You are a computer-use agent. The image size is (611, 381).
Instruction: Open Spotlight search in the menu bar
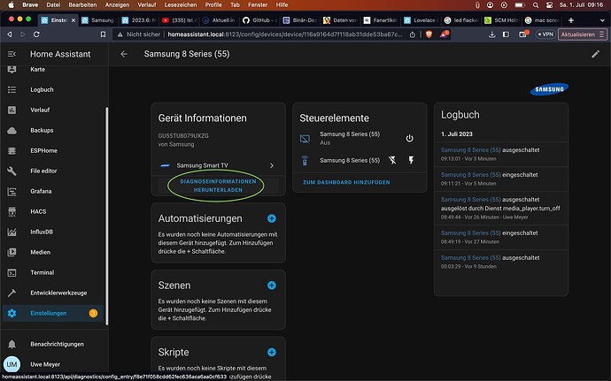tap(536, 4)
